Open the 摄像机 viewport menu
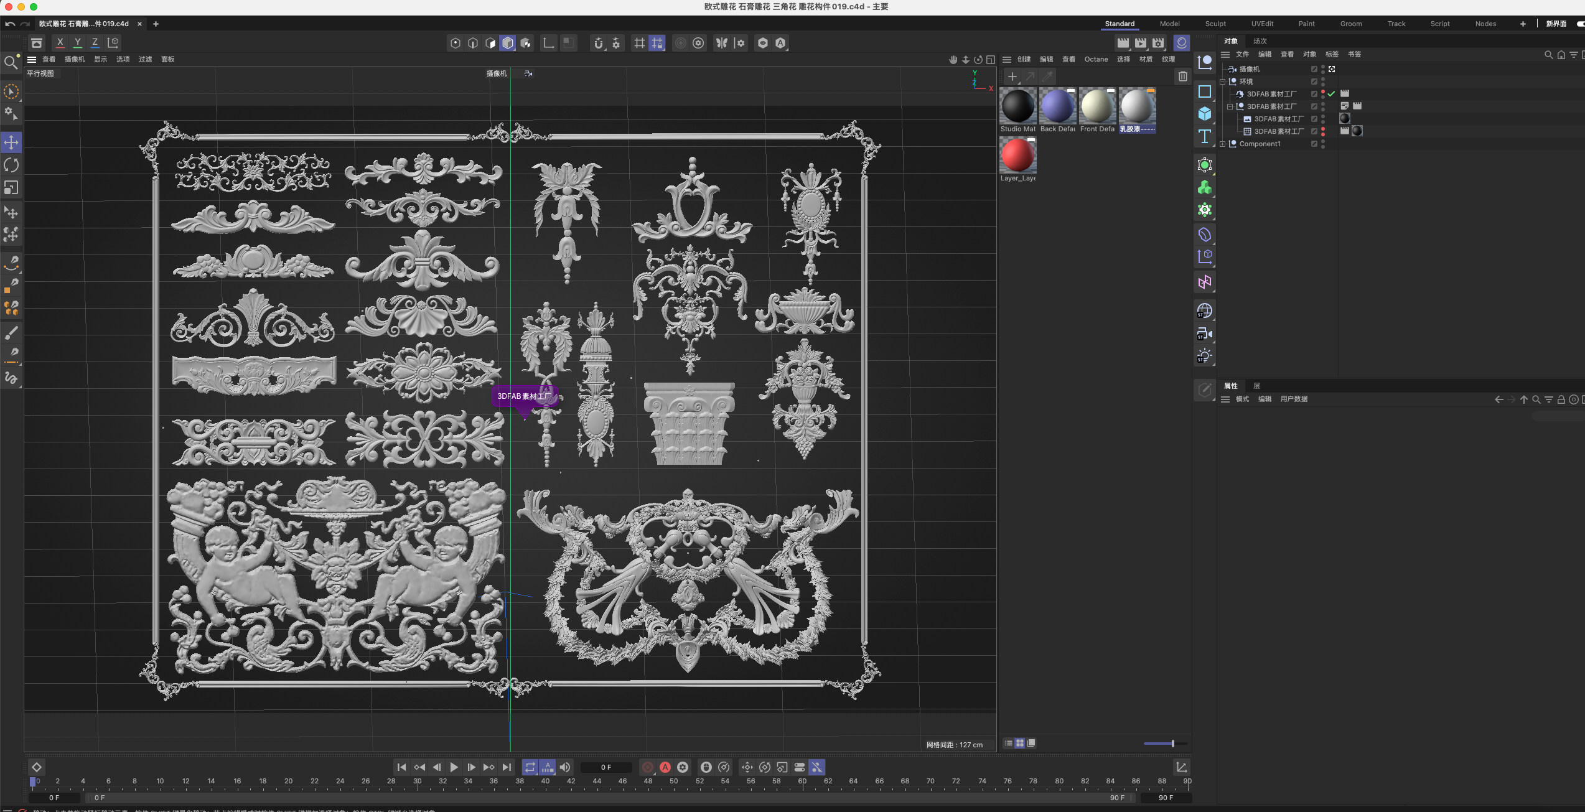 click(x=74, y=59)
